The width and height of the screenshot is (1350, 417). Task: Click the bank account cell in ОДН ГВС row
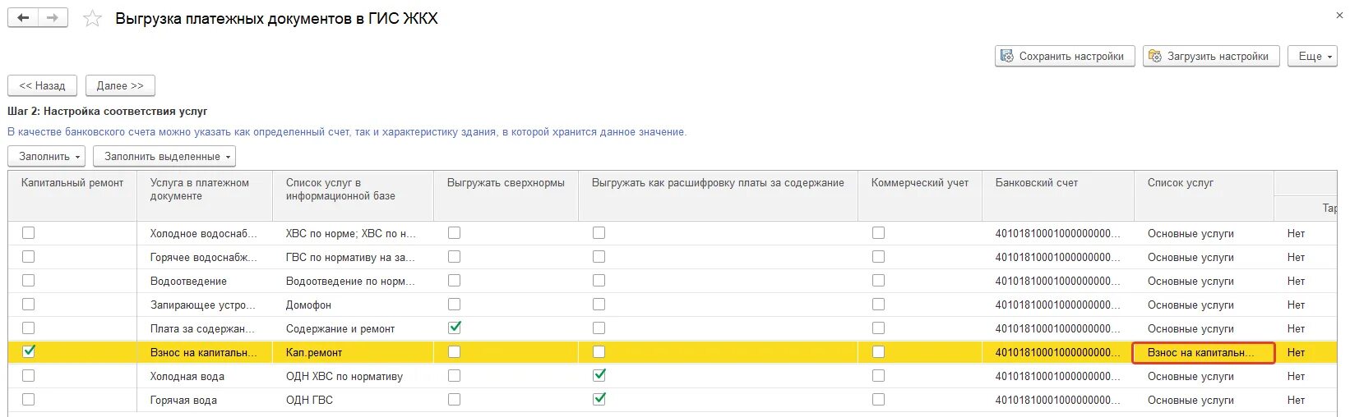pos(1057,400)
